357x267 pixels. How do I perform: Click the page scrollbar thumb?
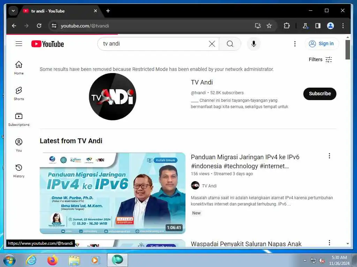click(x=348, y=50)
